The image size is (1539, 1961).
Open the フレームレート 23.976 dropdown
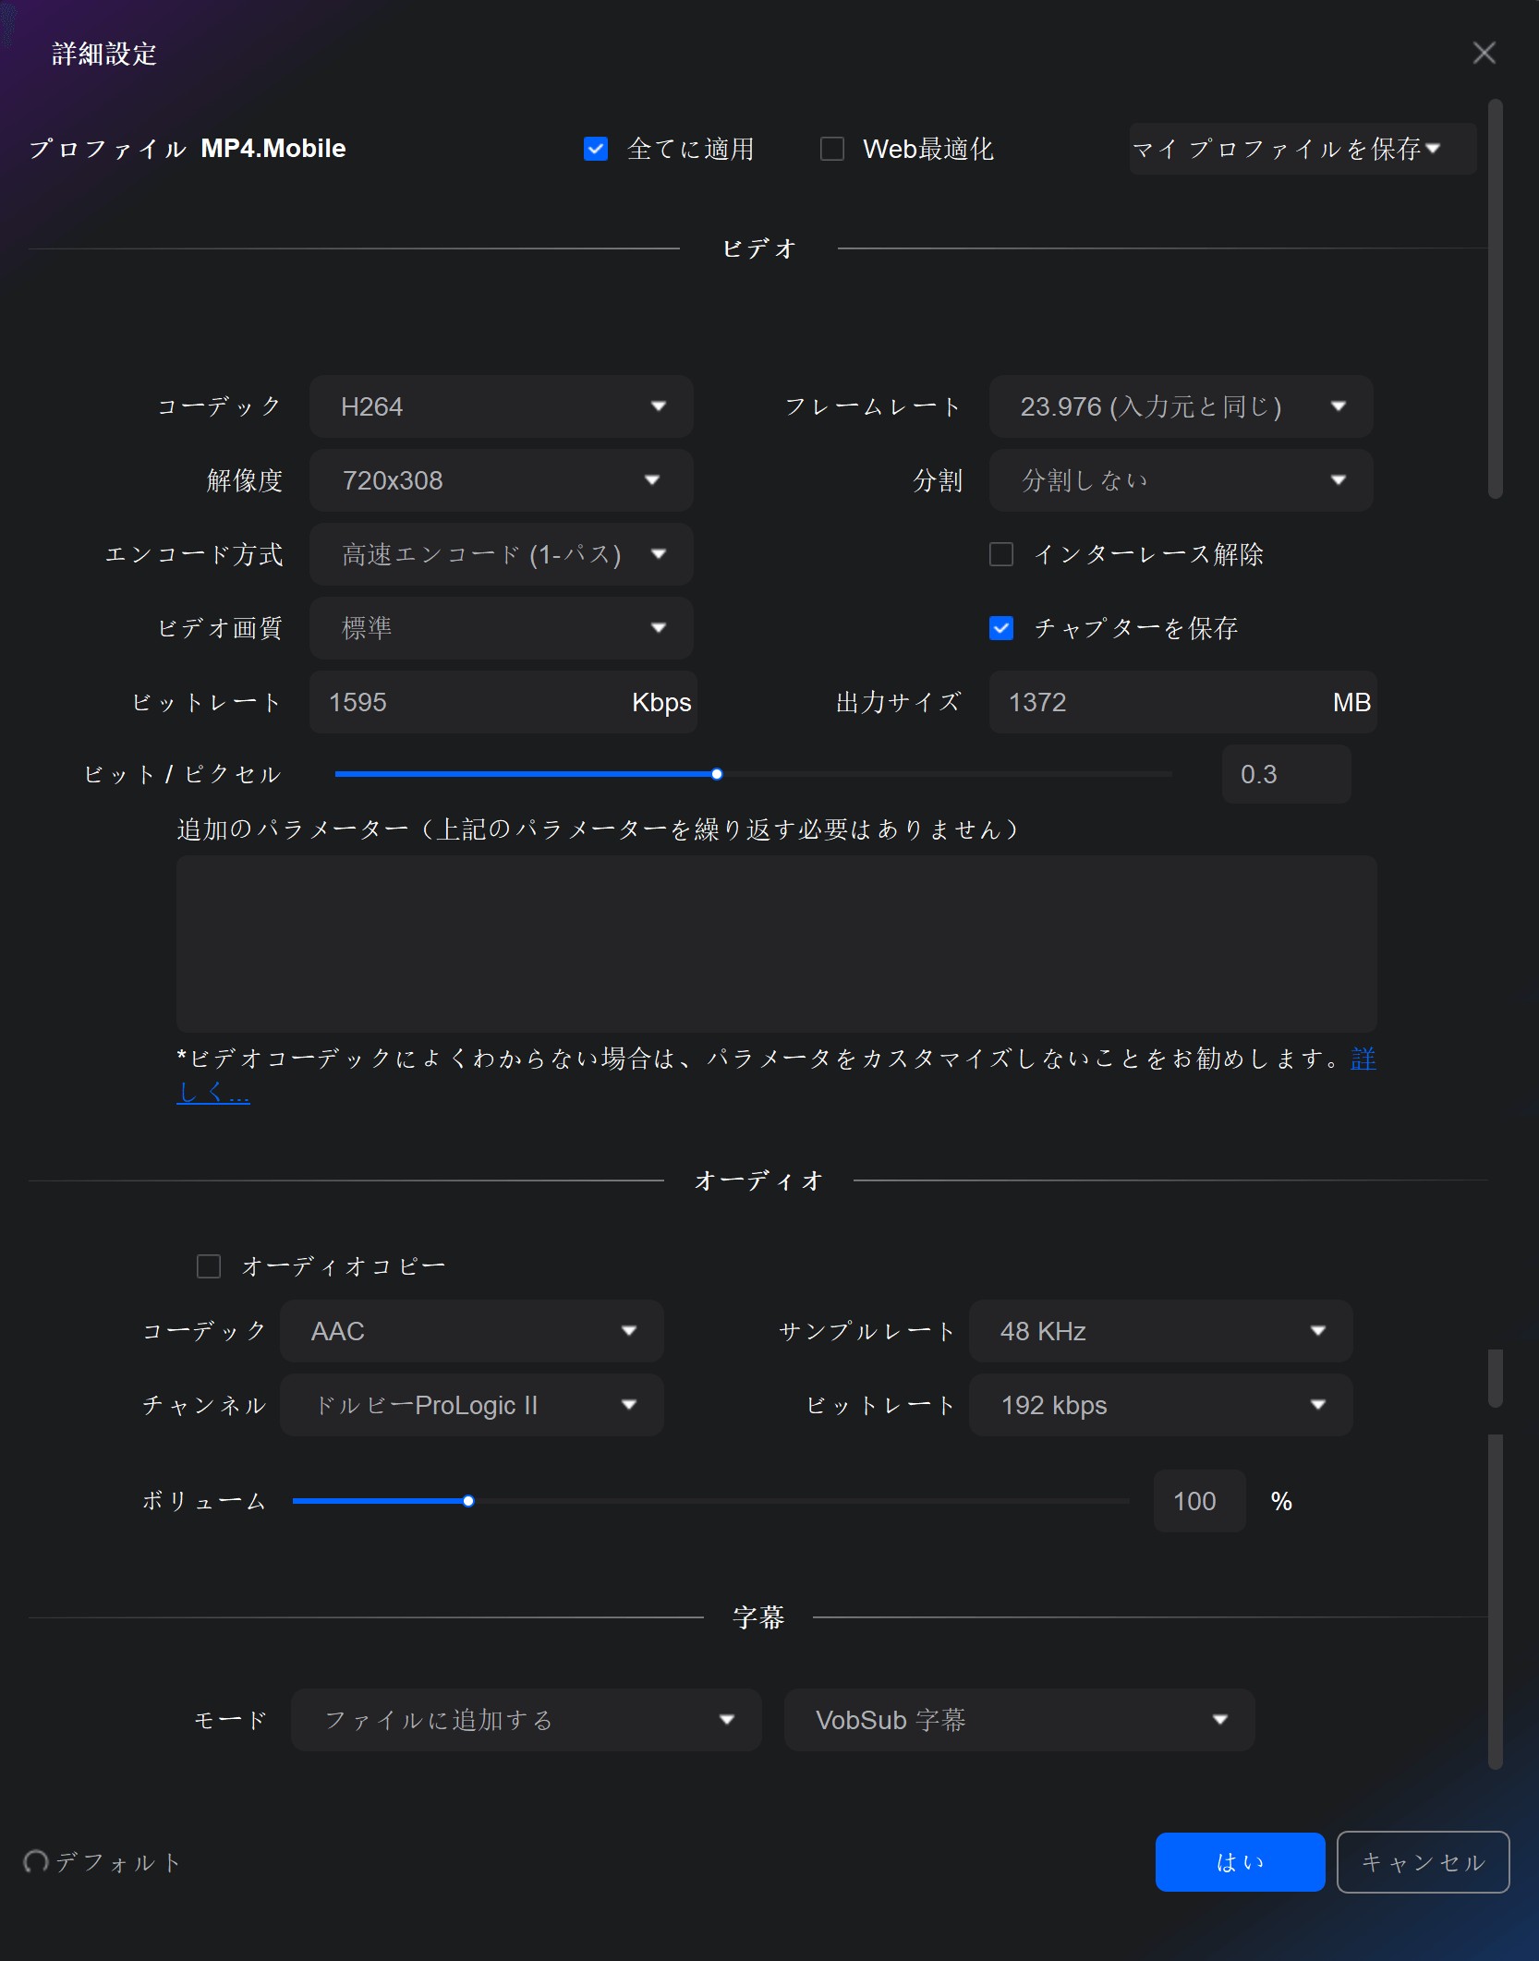click(1181, 406)
